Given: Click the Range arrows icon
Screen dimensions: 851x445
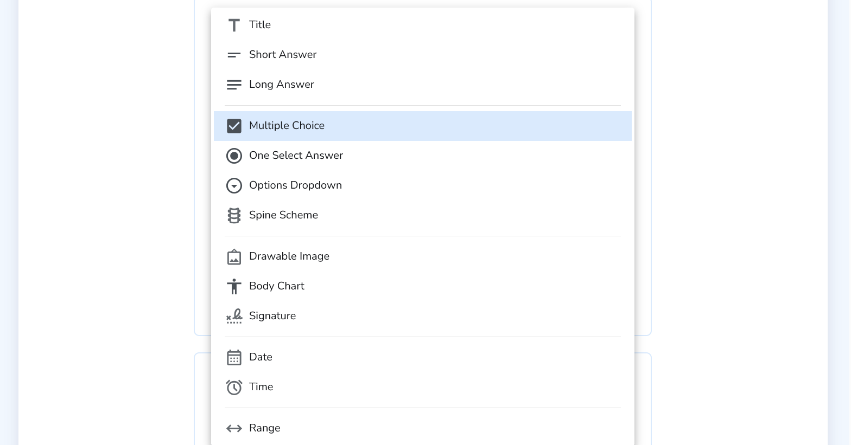Looking at the screenshot, I should 234,428.
